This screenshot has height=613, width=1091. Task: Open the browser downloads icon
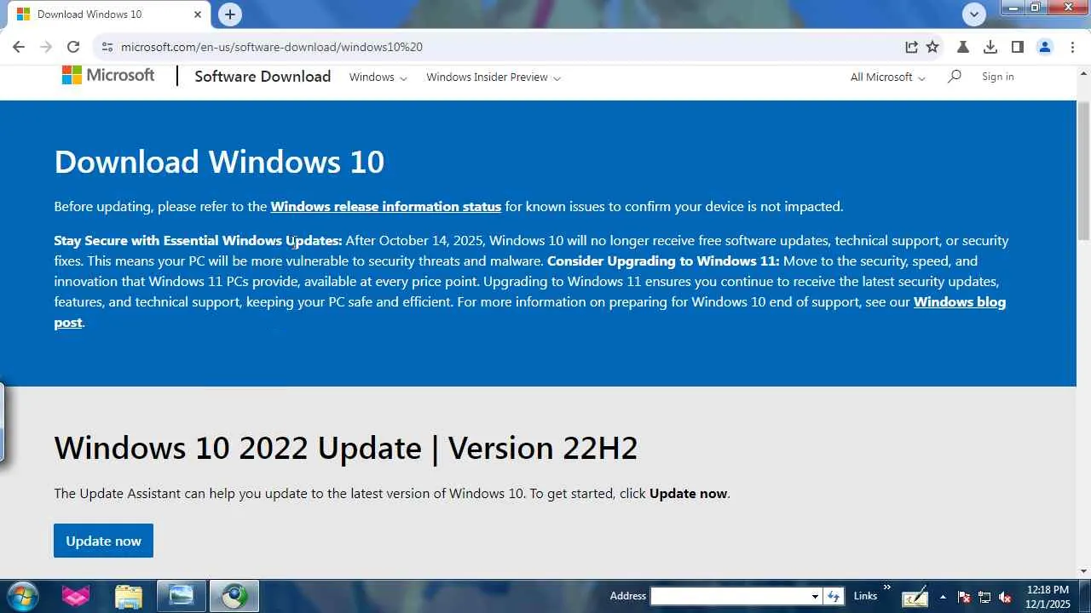pos(990,47)
